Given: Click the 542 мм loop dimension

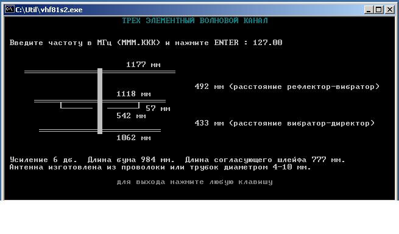Looking at the screenshot, I should [x=131, y=116].
